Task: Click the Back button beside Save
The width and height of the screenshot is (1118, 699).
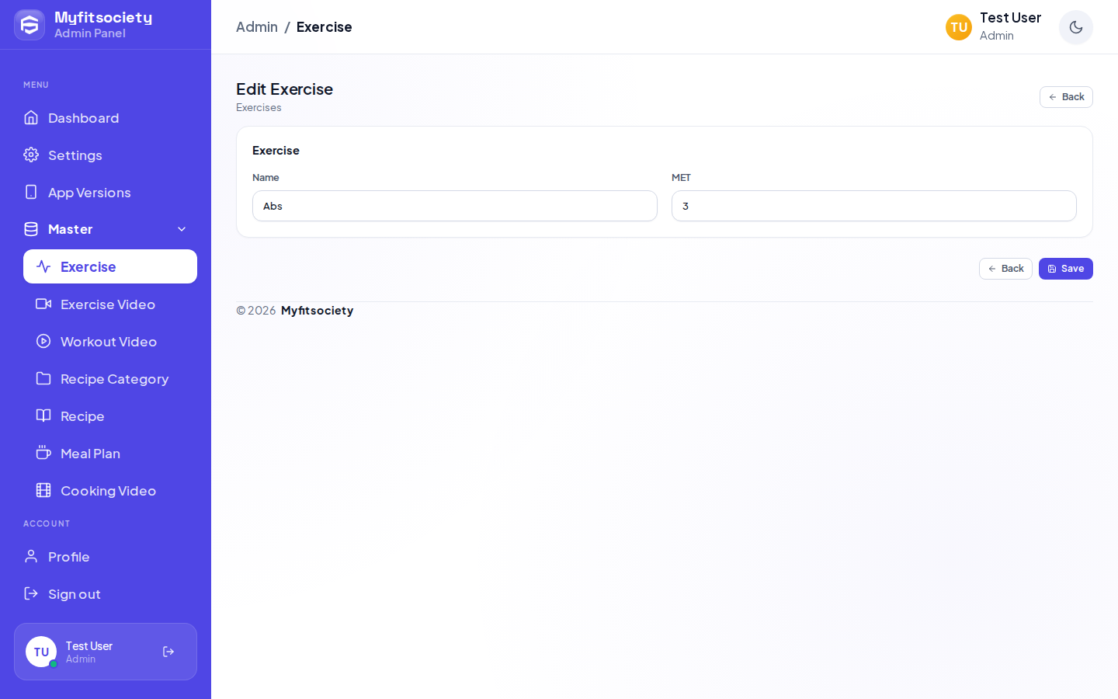Action: tap(1005, 269)
